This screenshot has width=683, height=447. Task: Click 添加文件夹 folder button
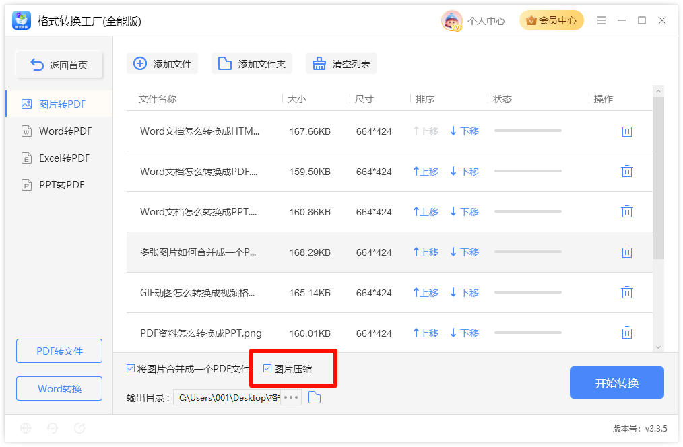click(x=252, y=63)
